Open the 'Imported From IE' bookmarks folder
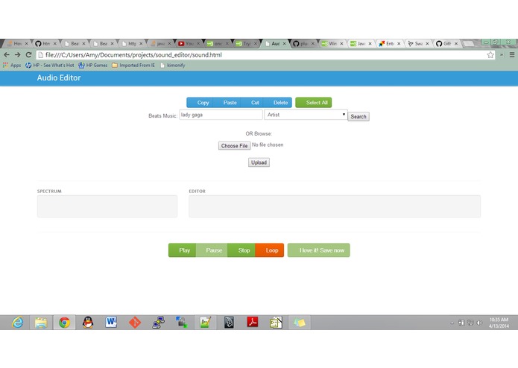This screenshot has width=518, height=368. (x=133, y=66)
